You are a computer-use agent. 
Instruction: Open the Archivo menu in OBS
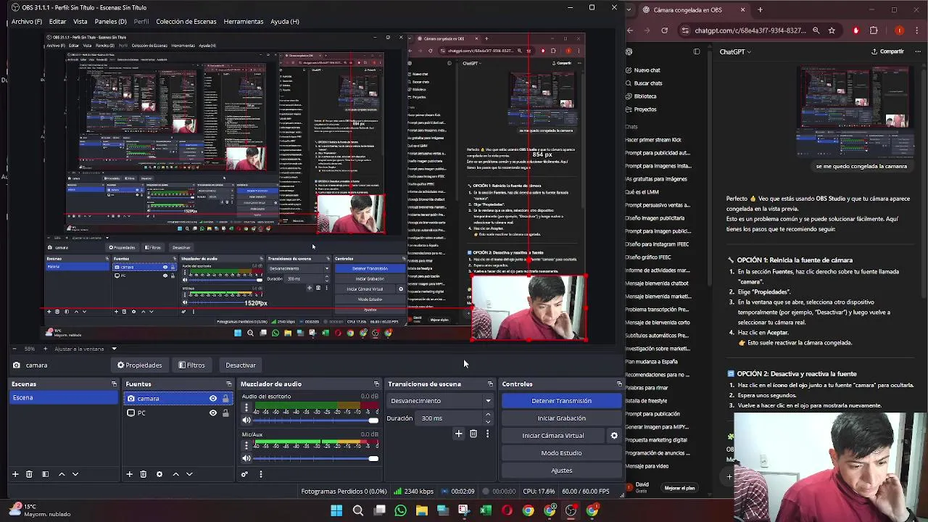[26, 21]
